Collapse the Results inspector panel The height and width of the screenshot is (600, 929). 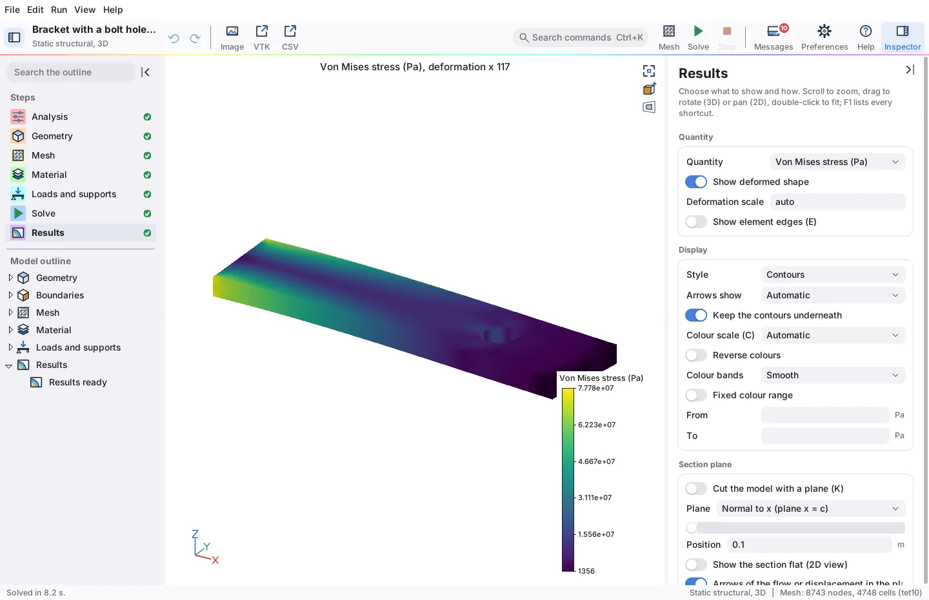pos(910,70)
